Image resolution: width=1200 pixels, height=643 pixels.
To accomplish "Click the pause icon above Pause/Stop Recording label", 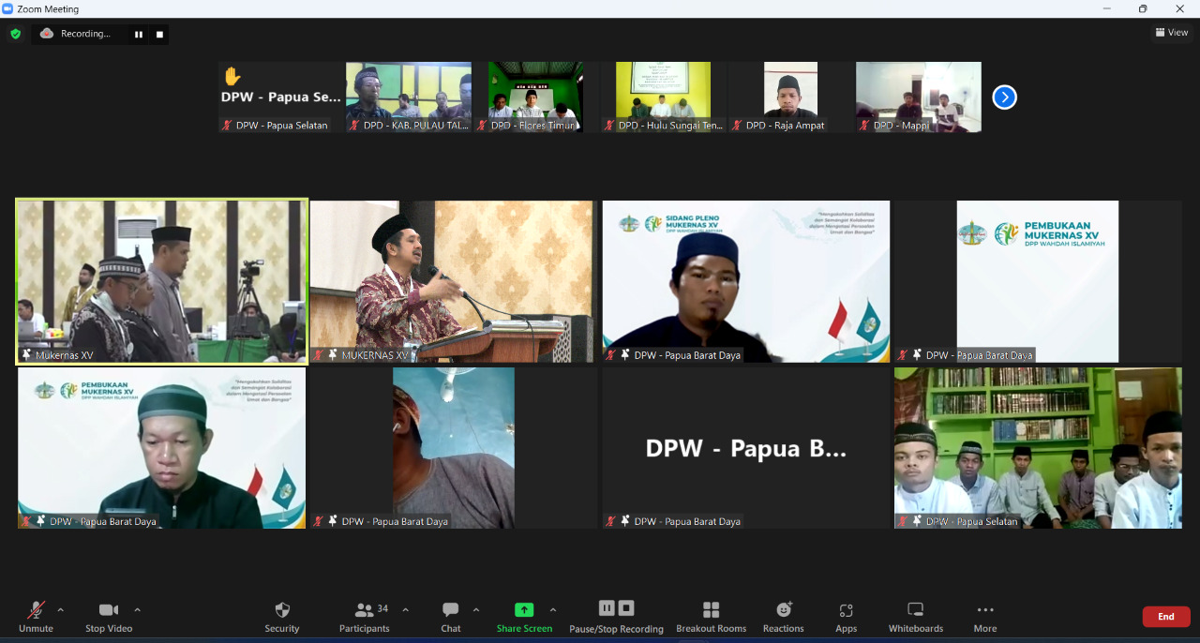I will point(607,608).
